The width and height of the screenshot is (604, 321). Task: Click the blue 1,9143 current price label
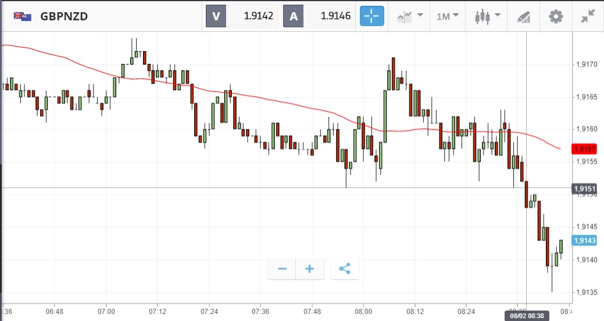583,240
